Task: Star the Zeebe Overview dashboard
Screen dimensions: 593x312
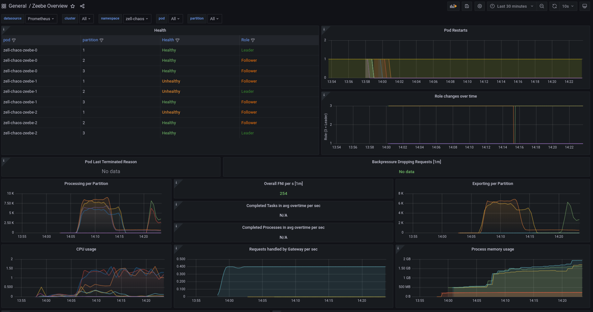Action: [x=73, y=6]
